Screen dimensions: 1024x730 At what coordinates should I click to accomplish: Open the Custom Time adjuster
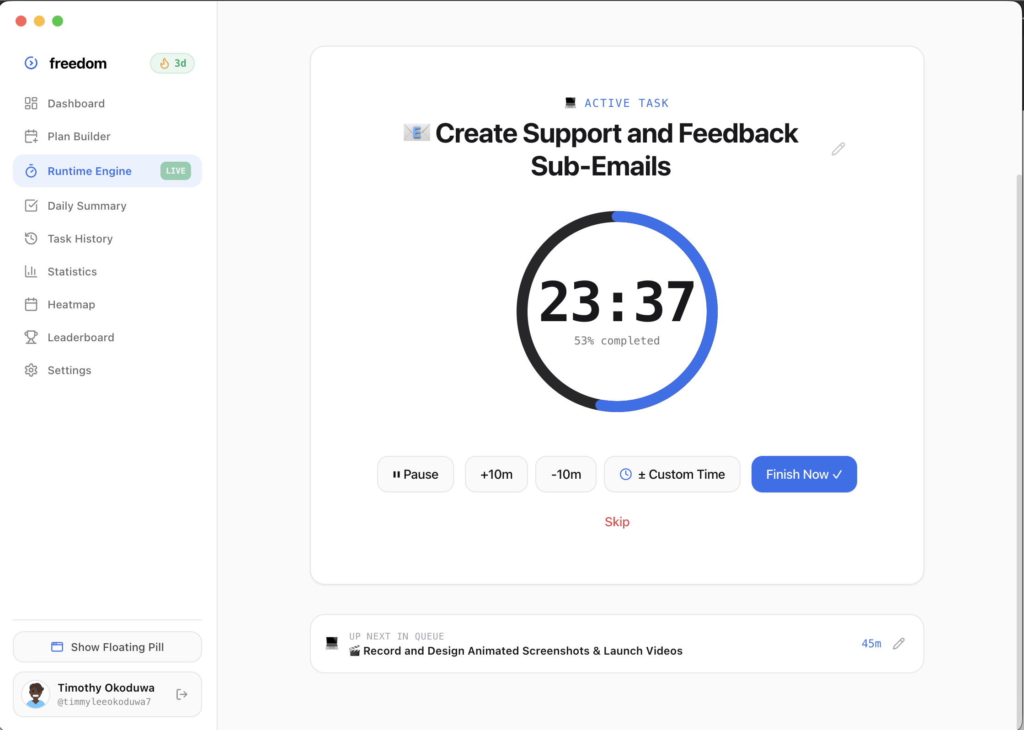coord(672,474)
